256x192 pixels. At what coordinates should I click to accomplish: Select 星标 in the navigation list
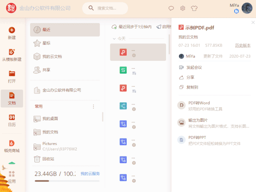65,43
